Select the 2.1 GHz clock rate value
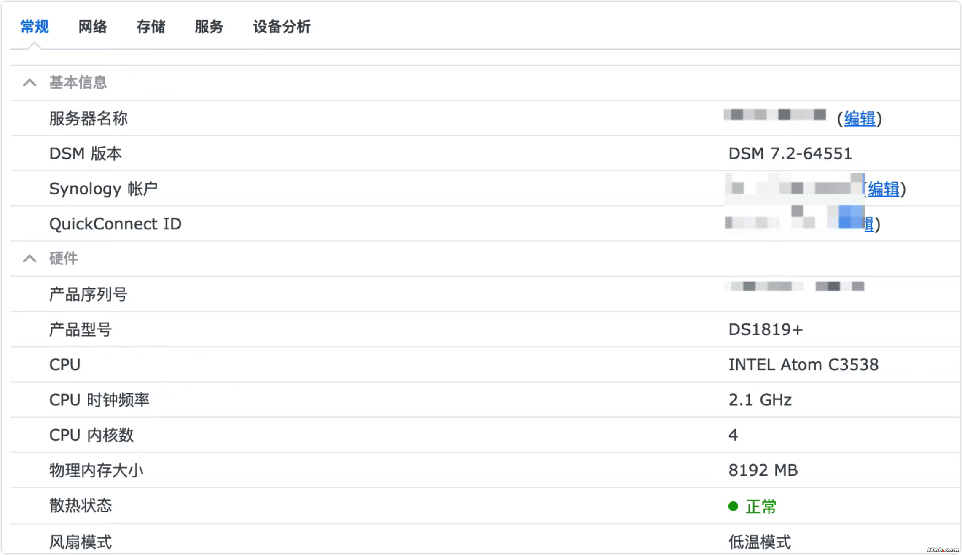 pyautogui.click(x=760, y=400)
